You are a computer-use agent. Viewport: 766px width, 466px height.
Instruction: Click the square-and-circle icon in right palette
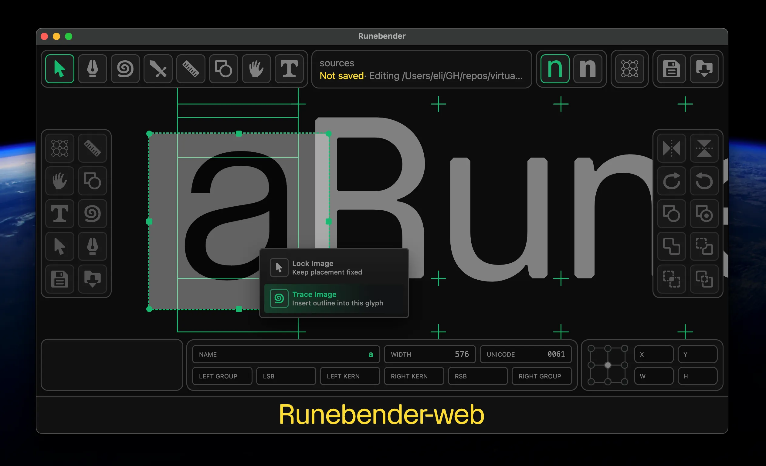672,214
